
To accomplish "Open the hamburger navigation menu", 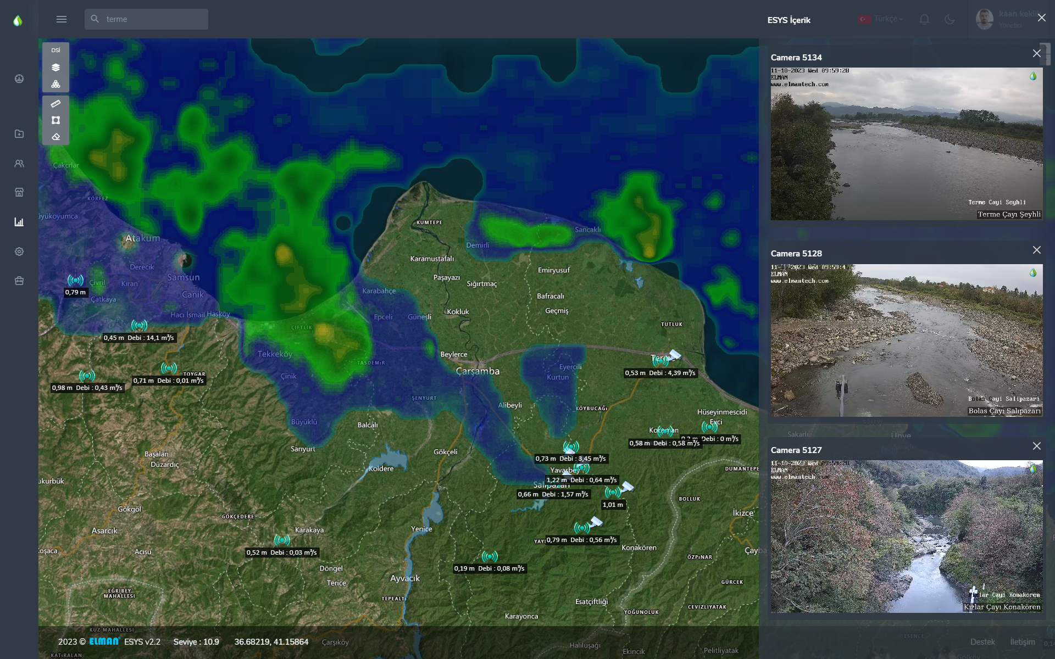I will [62, 19].
